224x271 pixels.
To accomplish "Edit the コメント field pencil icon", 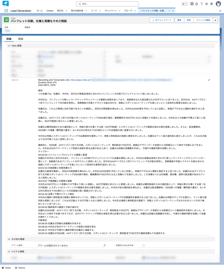I will [209, 80].
